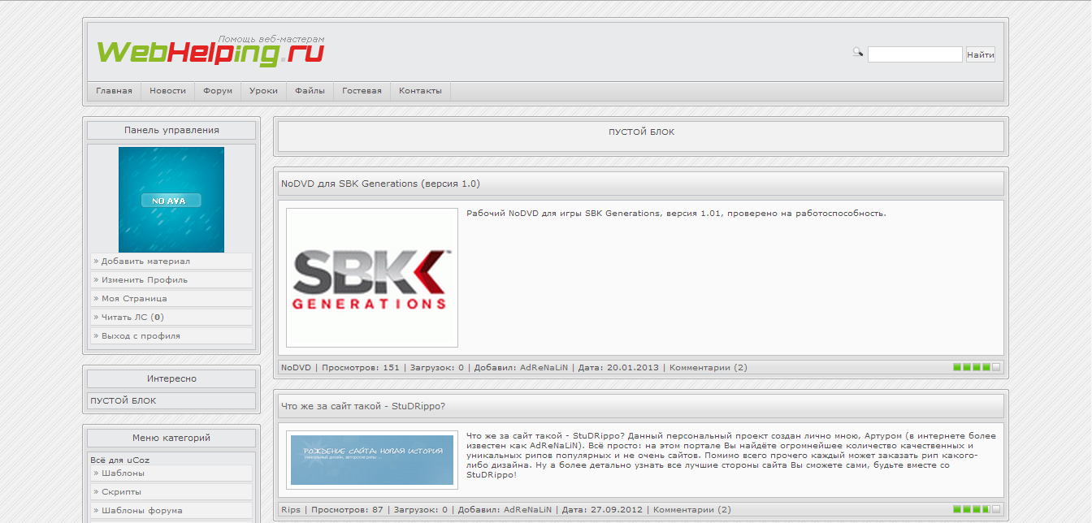Screen dimensions: 1092x523
Task: Switch to the Форум tab
Action: pos(217,91)
